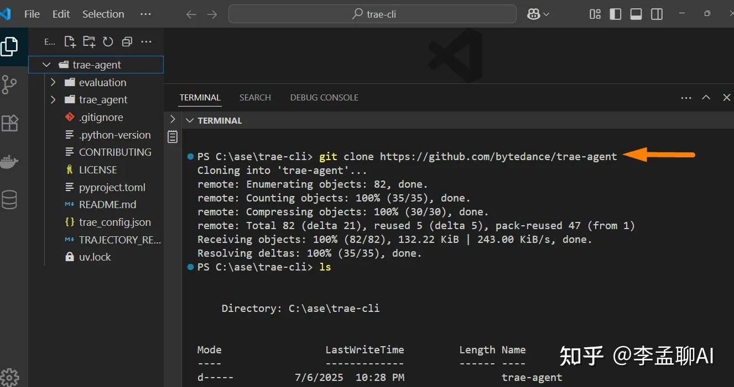Open the Selection menu
The width and height of the screenshot is (734, 387).
click(103, 14)
